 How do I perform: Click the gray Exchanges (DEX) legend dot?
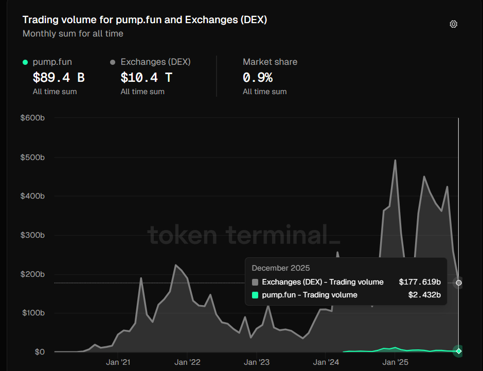113,62
